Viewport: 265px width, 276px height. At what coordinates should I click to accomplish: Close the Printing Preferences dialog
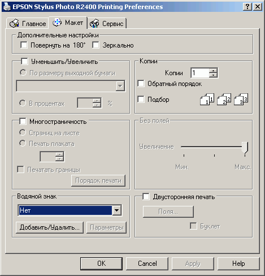pos(258,7)
